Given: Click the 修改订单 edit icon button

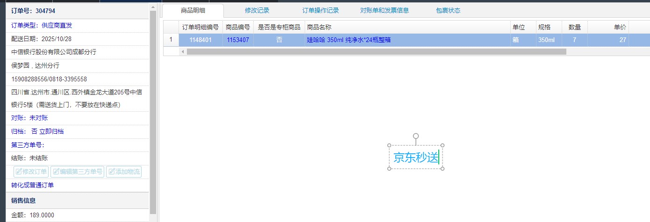Looking at the screenshot, I should [31, 172].
